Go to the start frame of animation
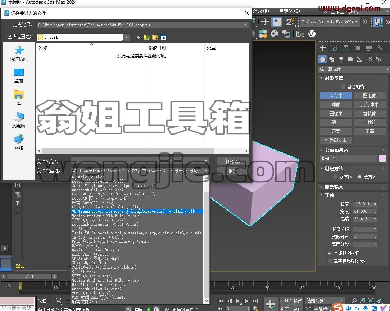This screenshot has height=311, width=390. (220, 301)
